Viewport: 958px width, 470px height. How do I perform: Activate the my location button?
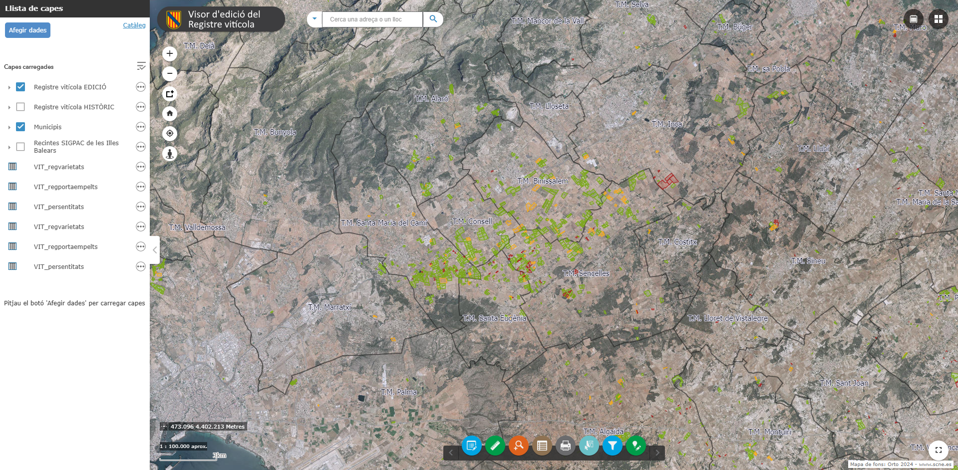tap(170, 134)
